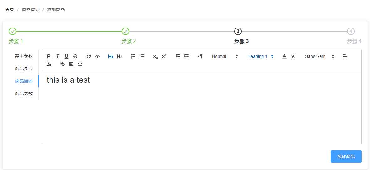Screen dimensions: 370x170
Task: Insert a blockquote
Action: click(x=89, y=56)
